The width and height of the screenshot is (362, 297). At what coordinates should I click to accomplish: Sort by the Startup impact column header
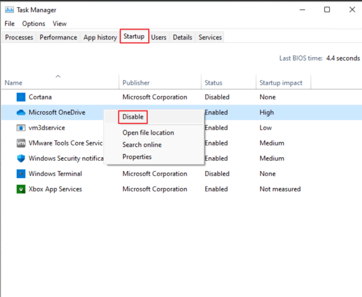pyautogui.click(x=281, y=83)
